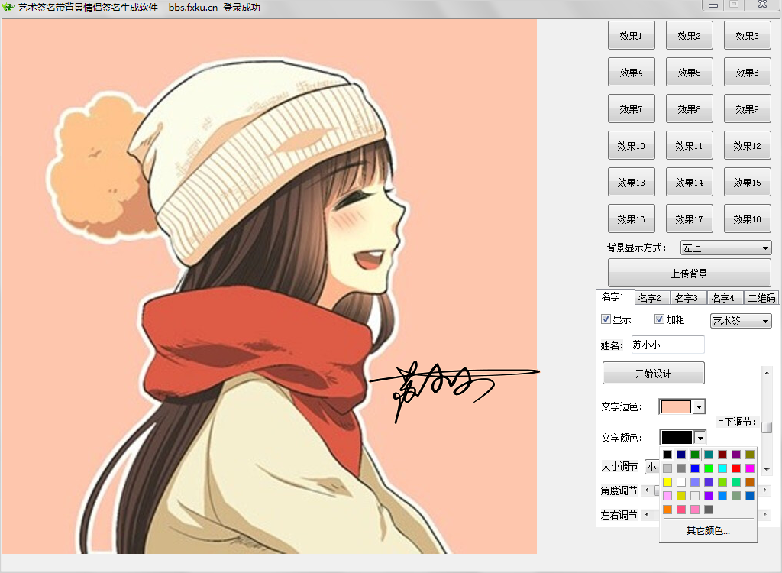Screen dimensions: 782x573
Task: Pick the sage green swatch
Action: coord(736,496)
